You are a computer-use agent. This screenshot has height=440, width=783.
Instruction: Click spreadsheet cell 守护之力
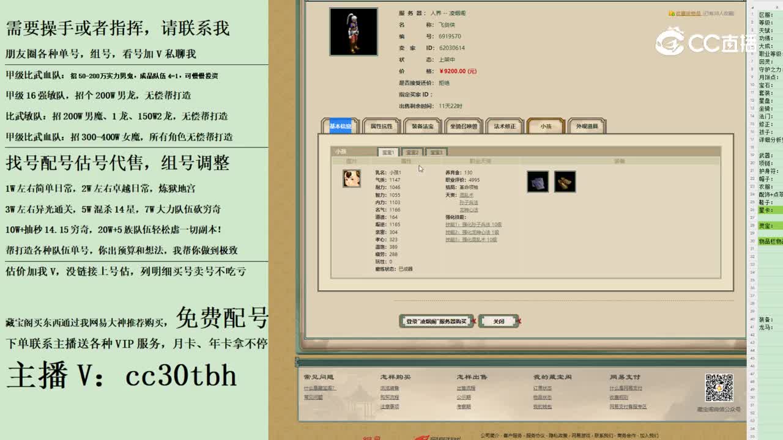pyautogui.click(x=770, y=70)
